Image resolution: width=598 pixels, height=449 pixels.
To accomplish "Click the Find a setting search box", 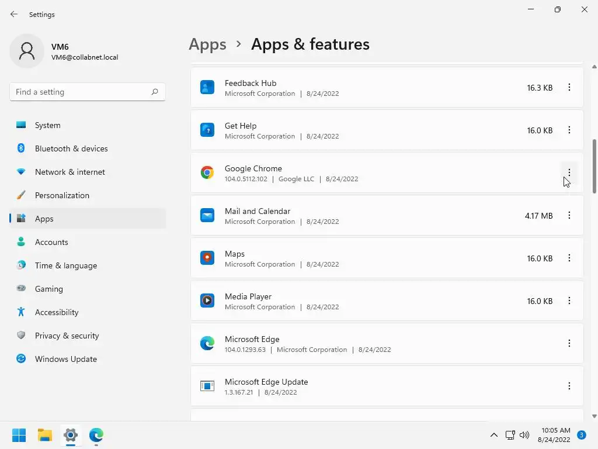I will pos(82,92).
